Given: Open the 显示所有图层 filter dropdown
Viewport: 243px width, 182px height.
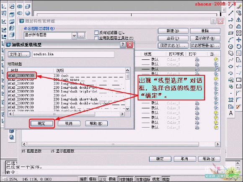Looking at the screenshot, I should (x=74, y=36).
